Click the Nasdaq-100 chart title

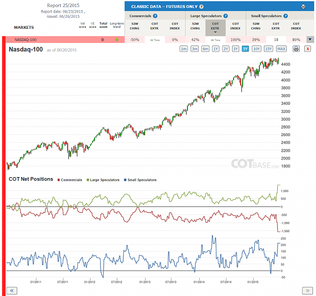pyautogui.click(x=26, y=50)
